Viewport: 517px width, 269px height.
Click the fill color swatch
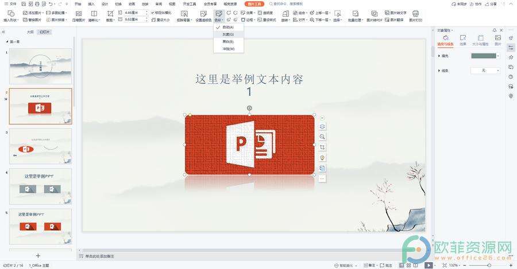484,56
